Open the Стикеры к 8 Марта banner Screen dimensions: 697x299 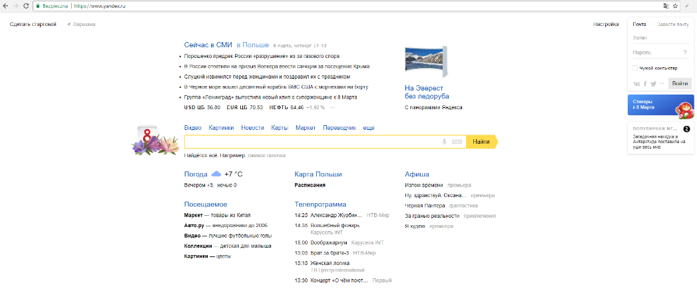[660, 105]
